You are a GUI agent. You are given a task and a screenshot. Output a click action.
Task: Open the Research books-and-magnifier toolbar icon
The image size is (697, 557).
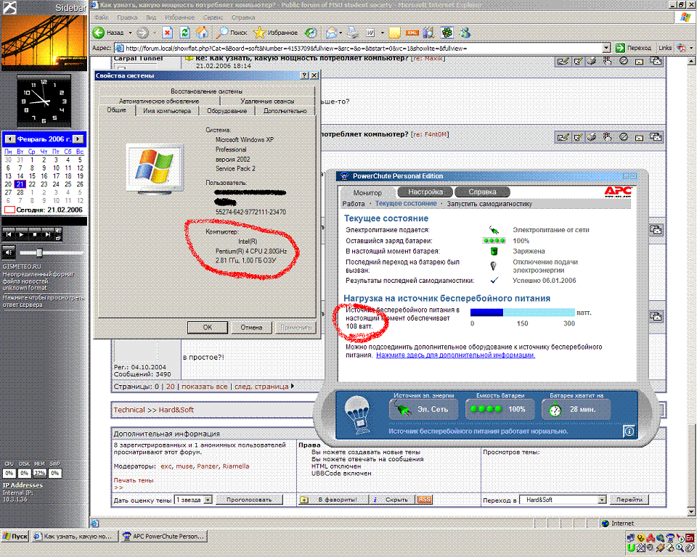coord(428,33)
